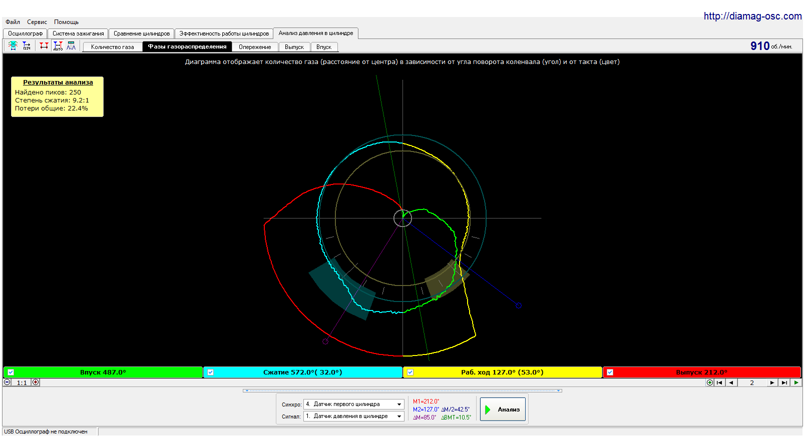
Task: Toggle the Впуск green checkbox
Action: [x=11, y=372]
